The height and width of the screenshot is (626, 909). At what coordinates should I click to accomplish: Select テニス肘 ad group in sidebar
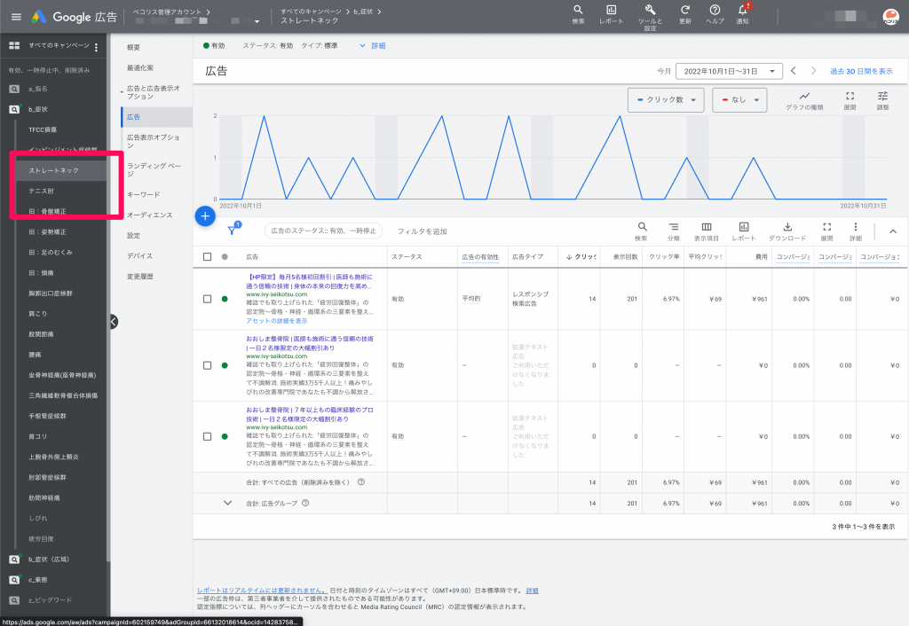click(x=41, y=191)
